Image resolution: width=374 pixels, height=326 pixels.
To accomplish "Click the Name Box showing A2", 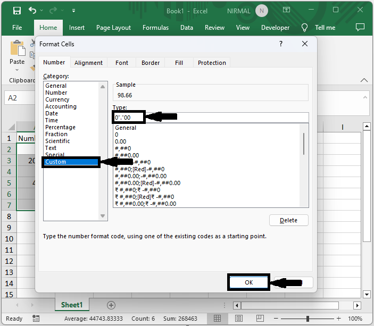I will (20, 98).
